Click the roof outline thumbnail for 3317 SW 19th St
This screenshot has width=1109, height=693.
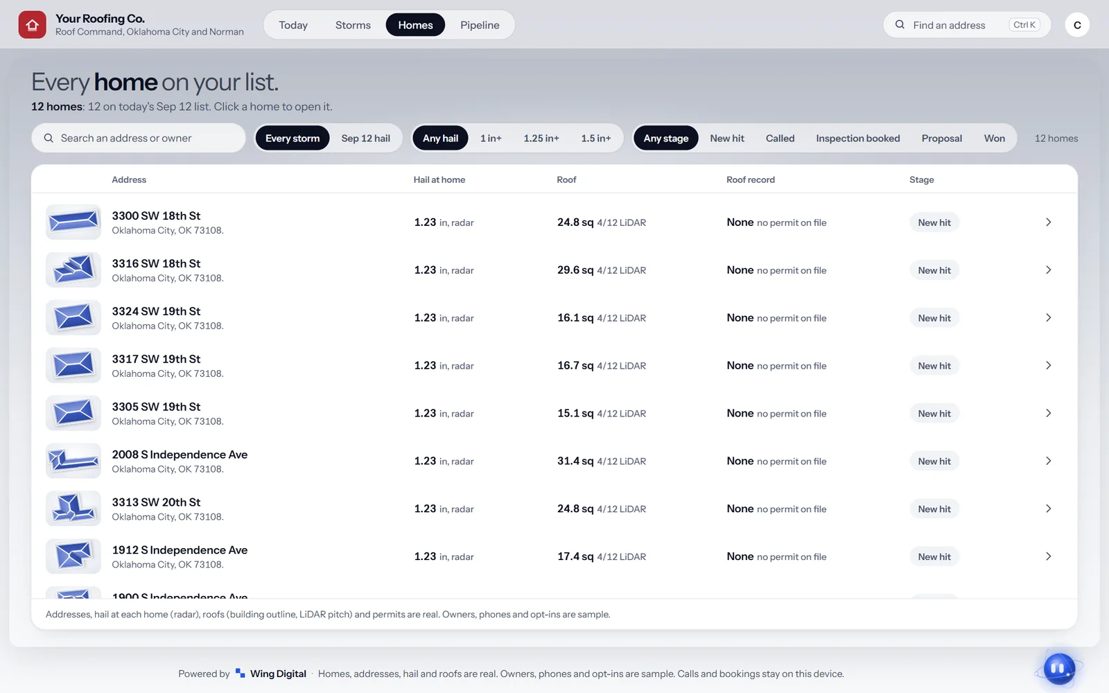coord(73,365)
